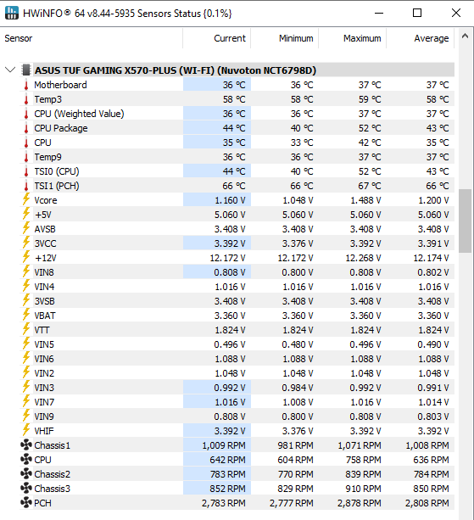This screenshot has width=474, height=520.
Task: Select the Temp3 temperature row
Action: click(237, 99)
